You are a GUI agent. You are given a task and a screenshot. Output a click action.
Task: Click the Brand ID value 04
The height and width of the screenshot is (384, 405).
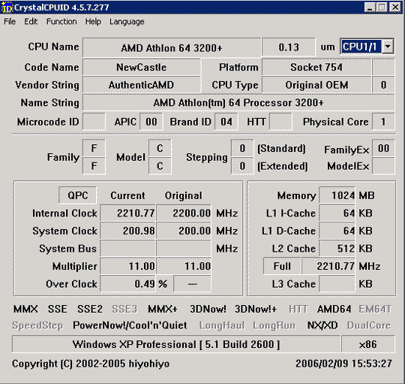coord(226,122)
